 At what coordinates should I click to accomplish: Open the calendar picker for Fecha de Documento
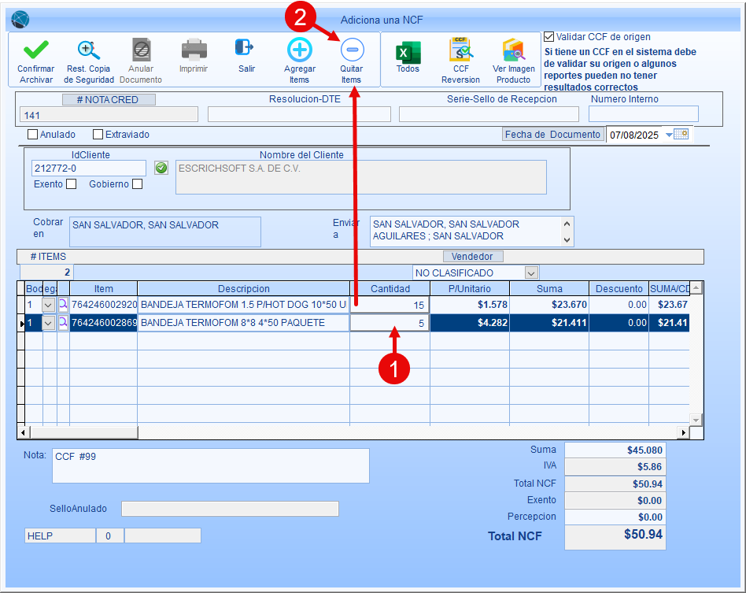(681, 135)
